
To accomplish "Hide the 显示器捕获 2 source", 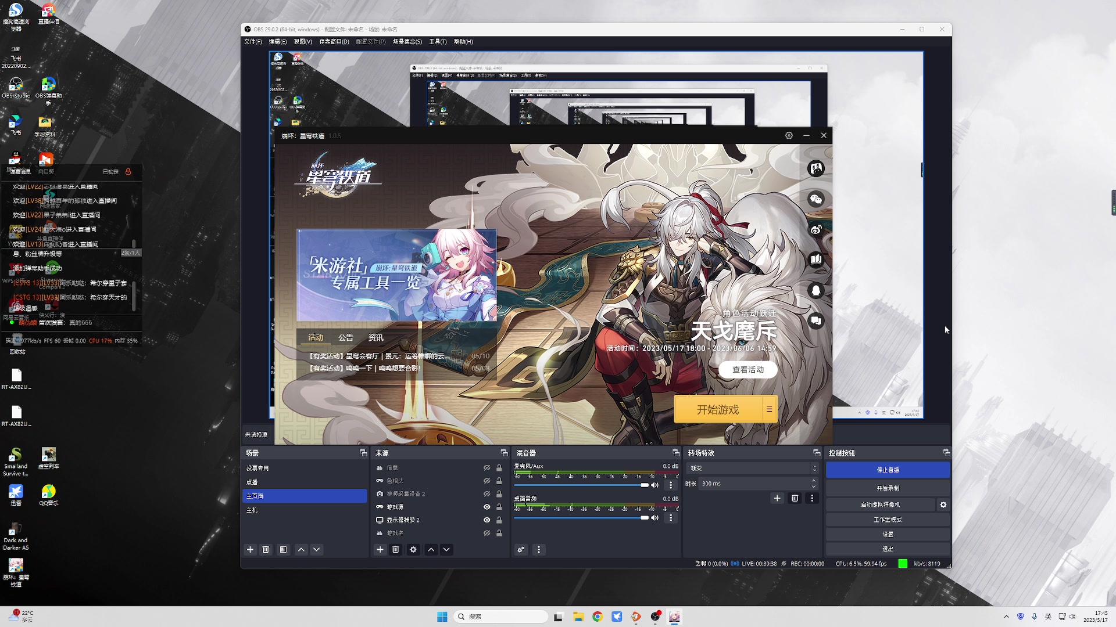I will 487,520.
